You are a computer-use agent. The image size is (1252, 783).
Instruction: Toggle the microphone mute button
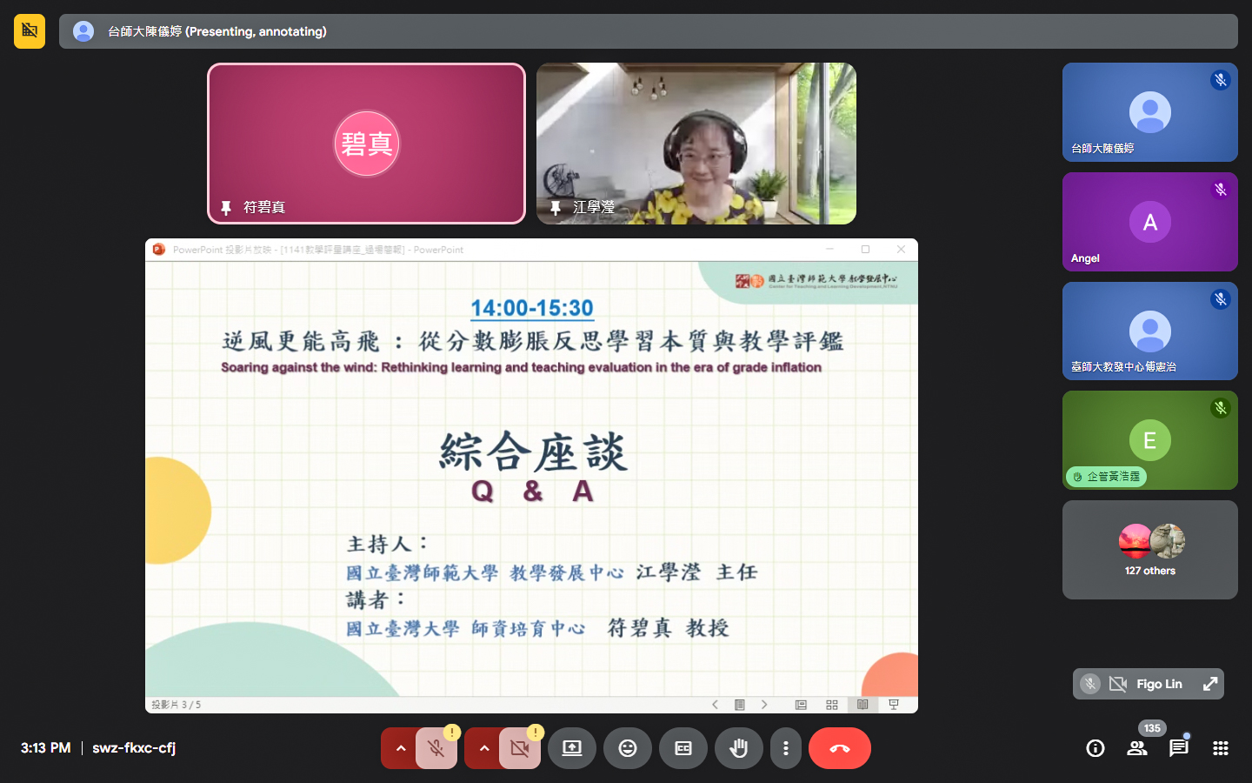[436, 748]
